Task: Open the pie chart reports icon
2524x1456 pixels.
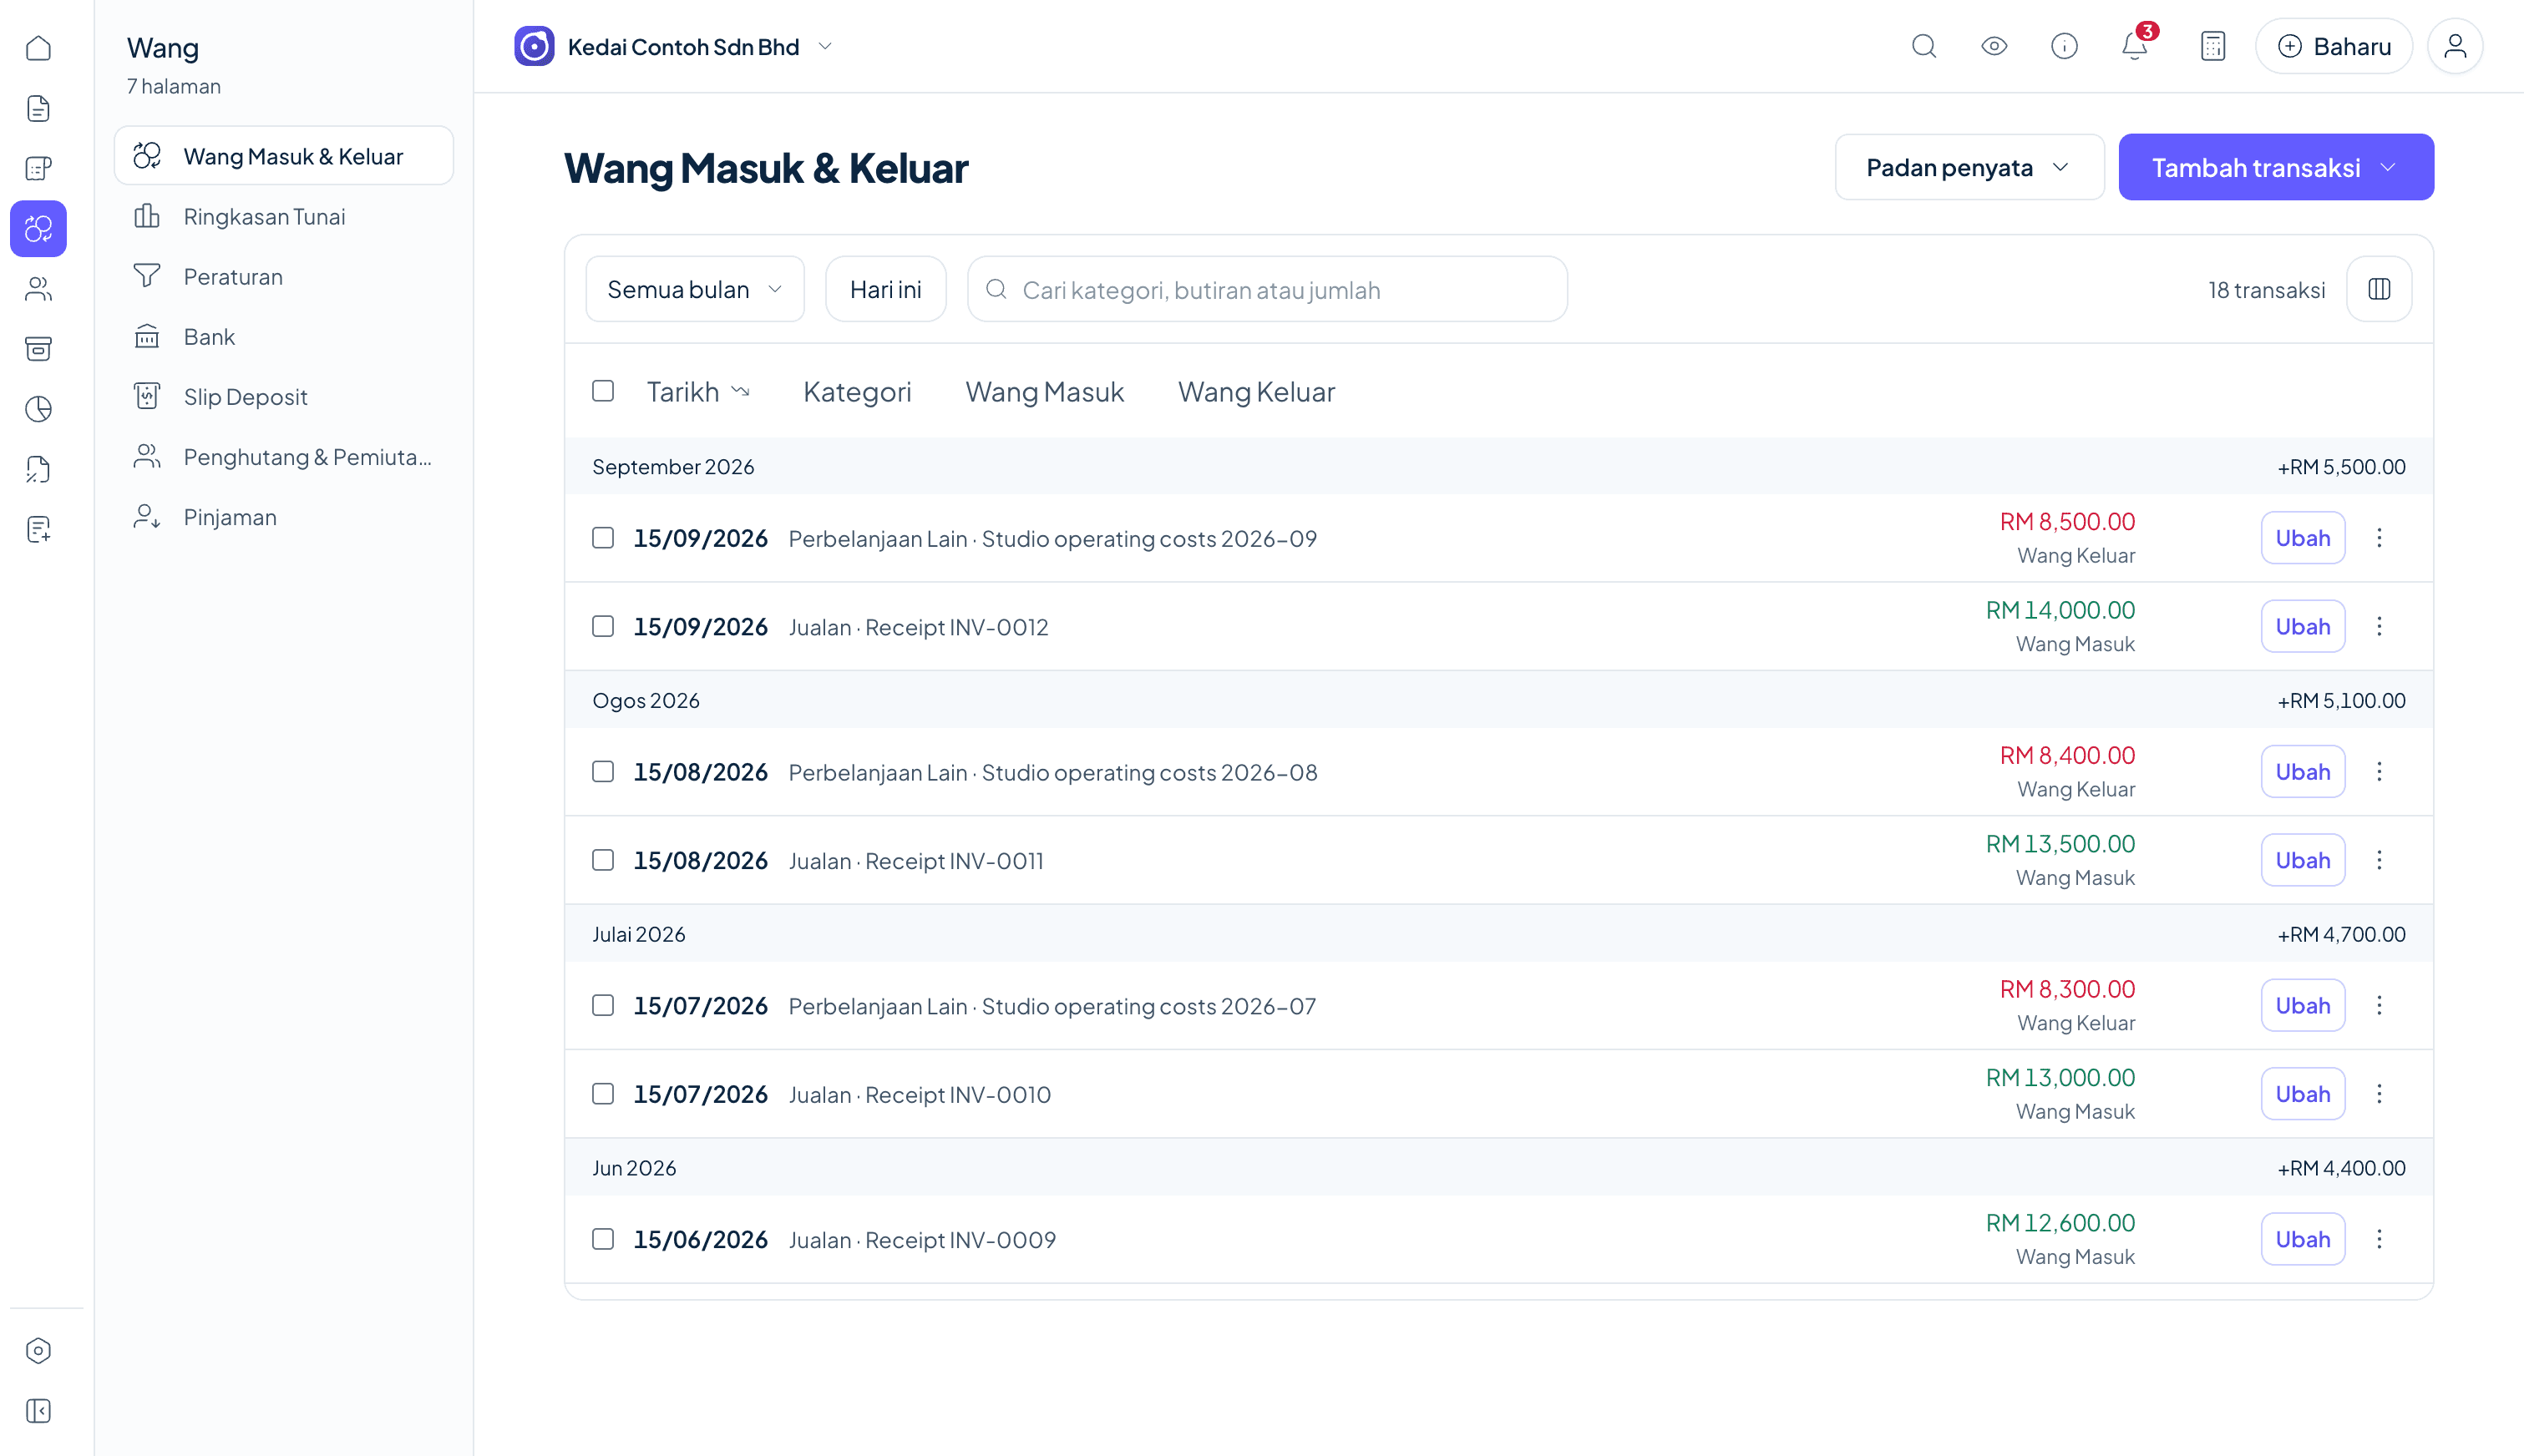Action: (x=38, y=409)
